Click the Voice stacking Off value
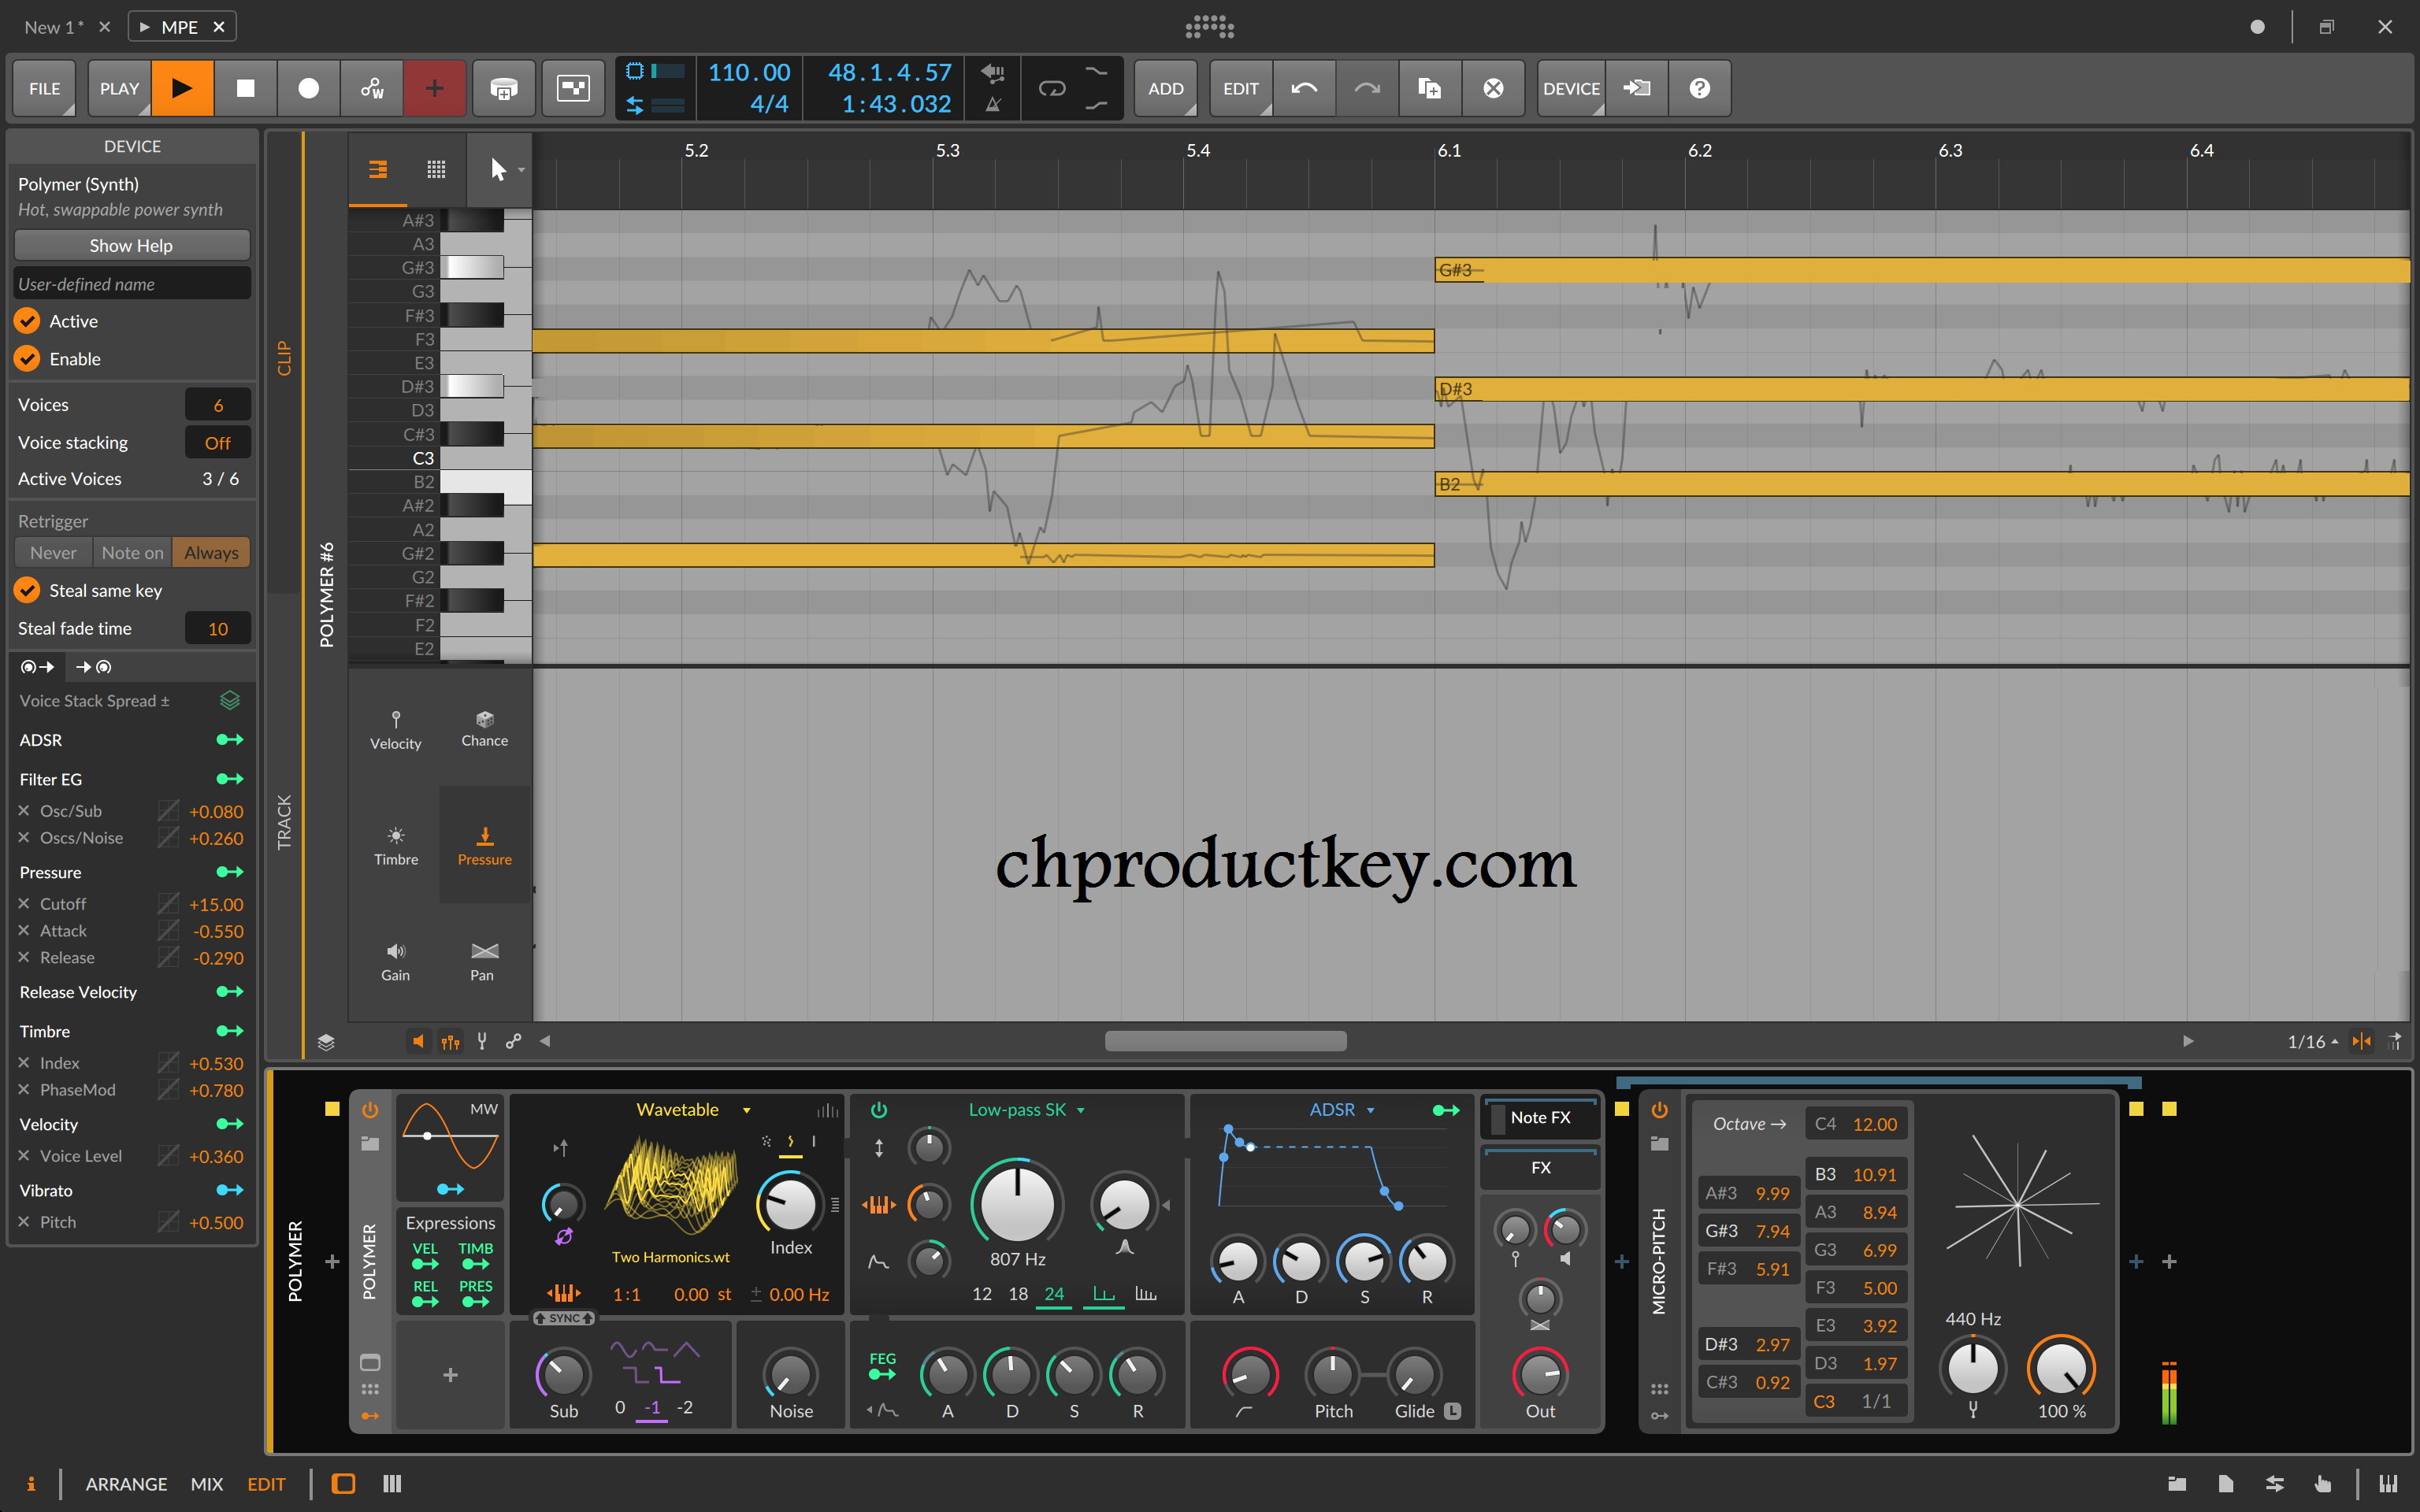The height and width of the screenshot is (1512, 2420). (x=217, y=442)
